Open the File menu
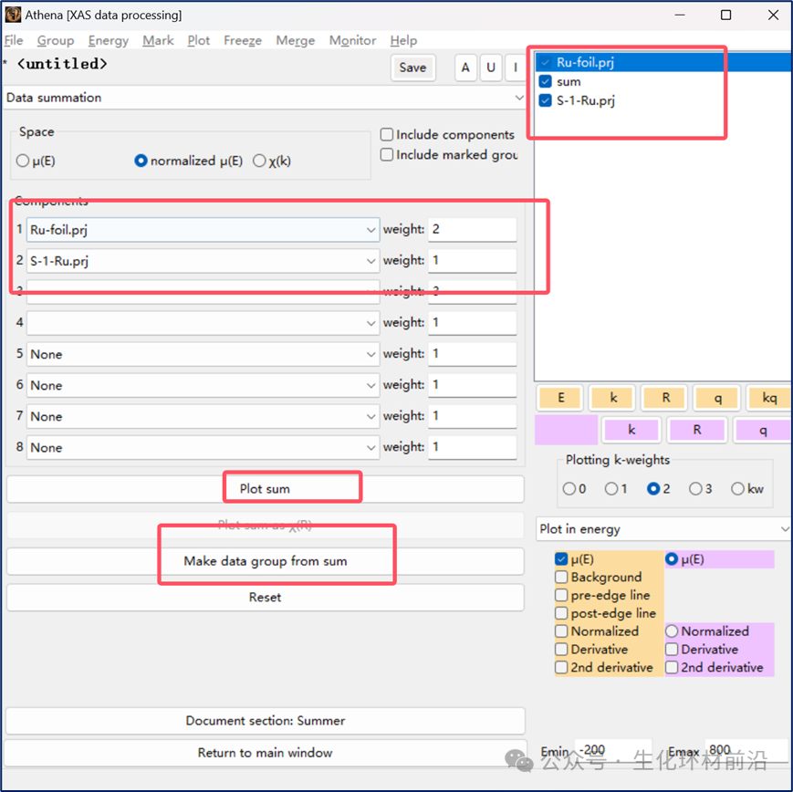 click(14, 40)
